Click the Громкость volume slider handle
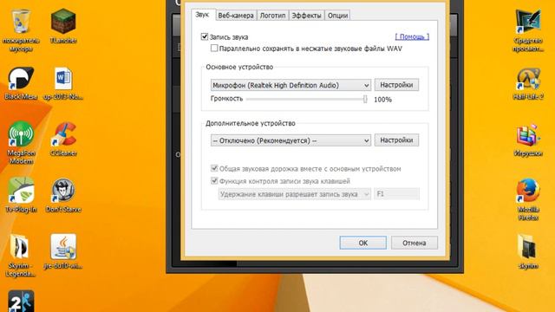Viewport: 555px width, 312px height. 365,99
